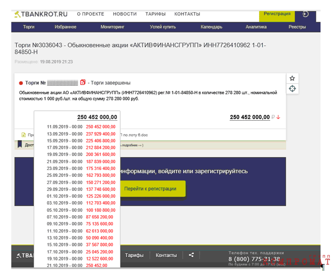
Task: Select price 37 567 800,00
Action: tap(99, 245)
